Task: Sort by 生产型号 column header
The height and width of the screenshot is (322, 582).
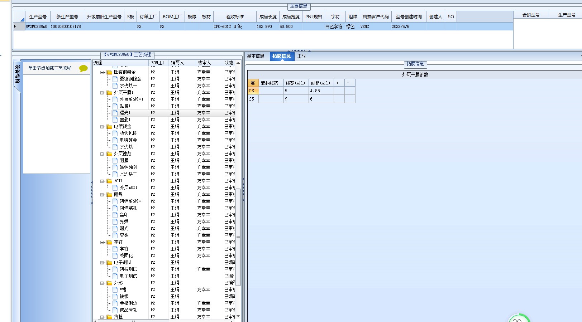Action: pyautogui.click(x=38, y=16)
